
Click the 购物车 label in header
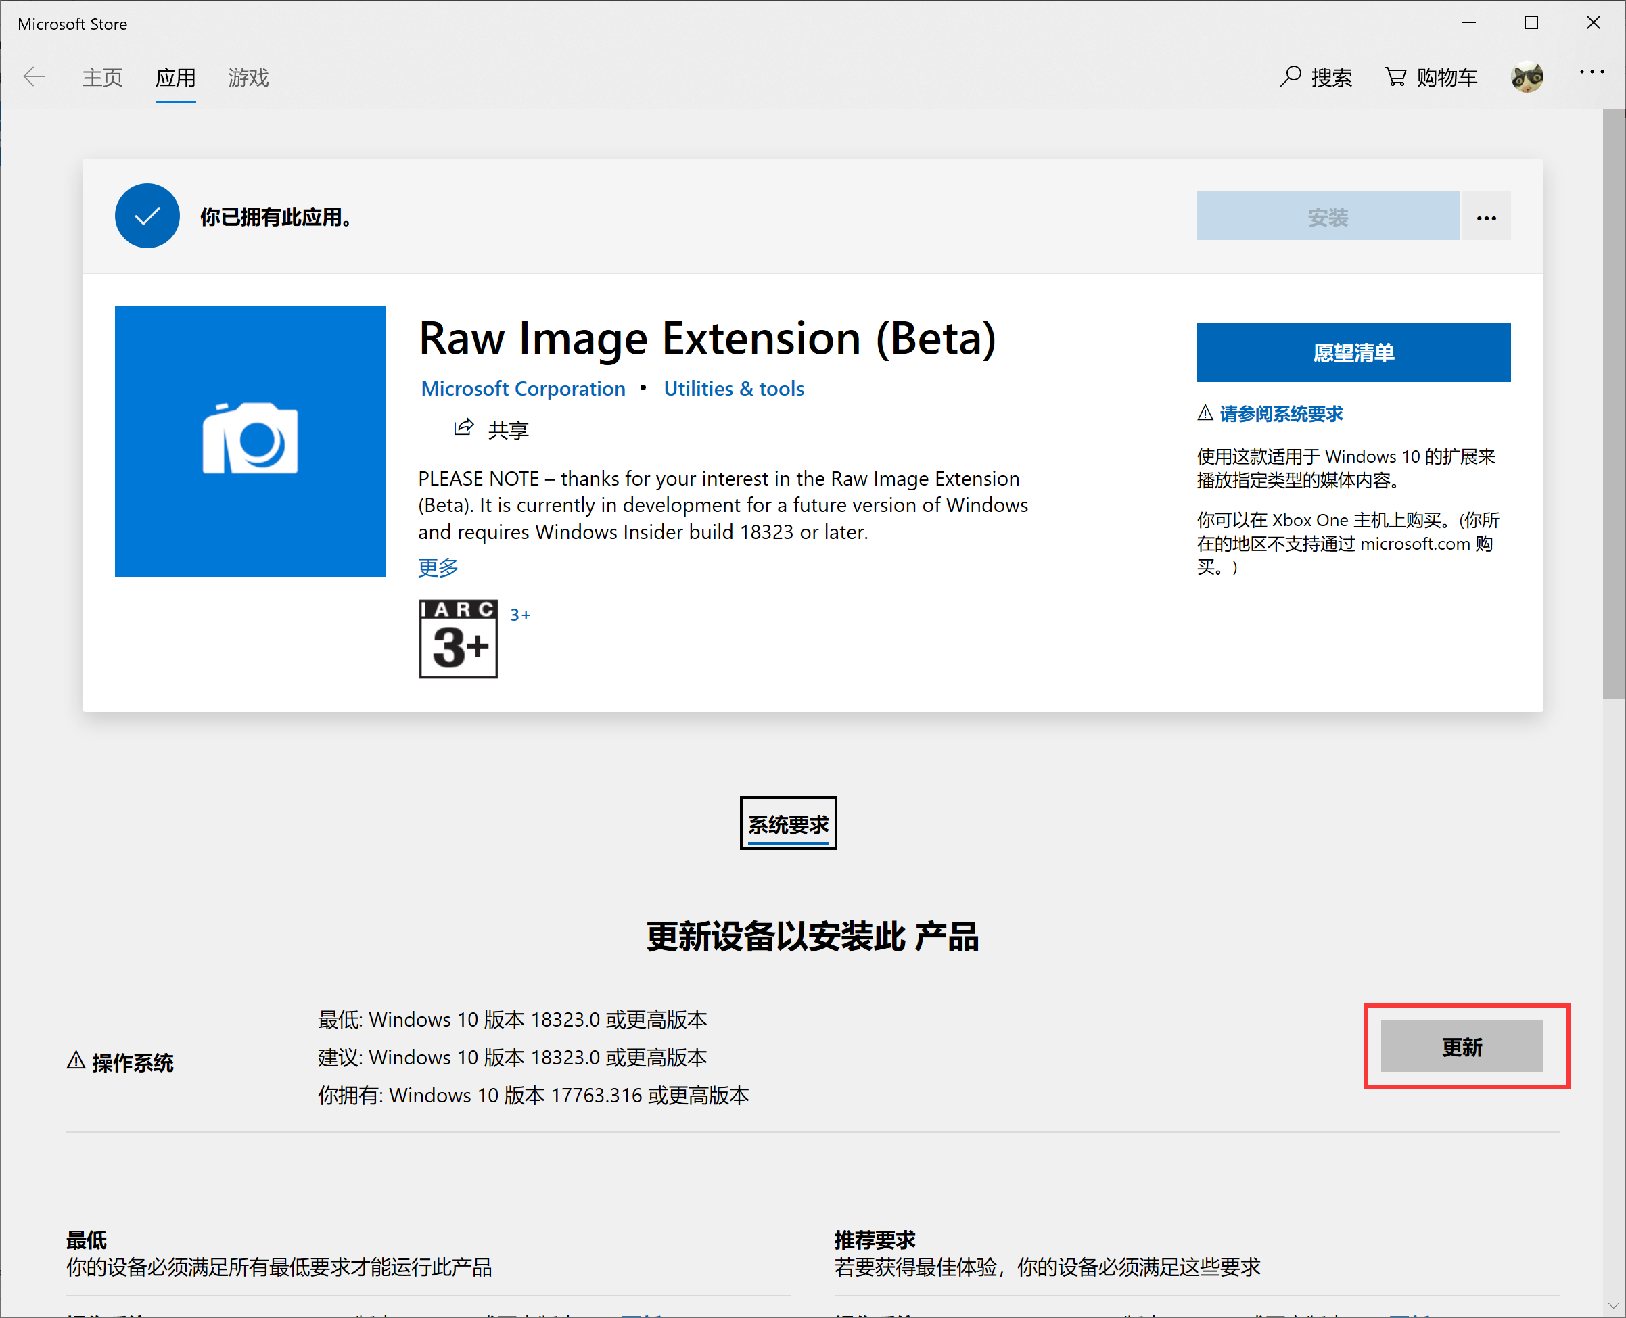1447,78
